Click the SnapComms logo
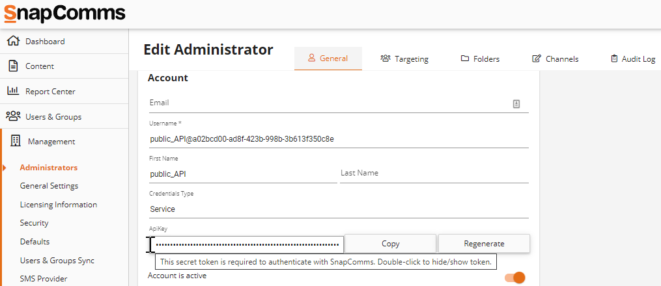The width and height of the screenshot is (661, 286). click(64, 13)
